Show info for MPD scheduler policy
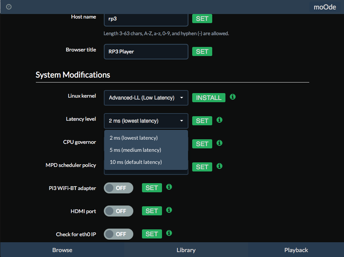 tap(219, 166)
